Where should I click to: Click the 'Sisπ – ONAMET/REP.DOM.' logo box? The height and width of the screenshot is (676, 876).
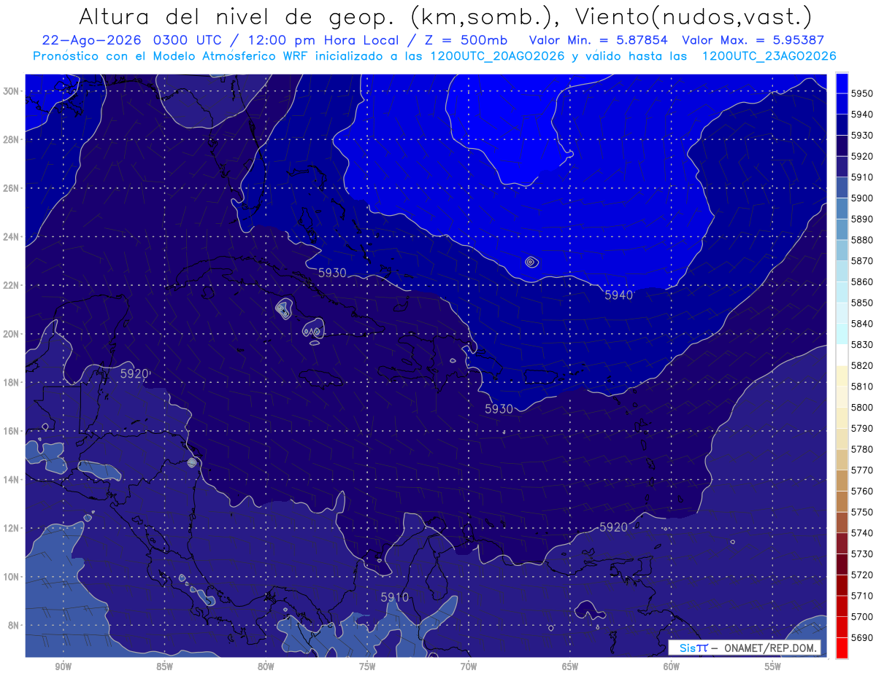[745, 648]
